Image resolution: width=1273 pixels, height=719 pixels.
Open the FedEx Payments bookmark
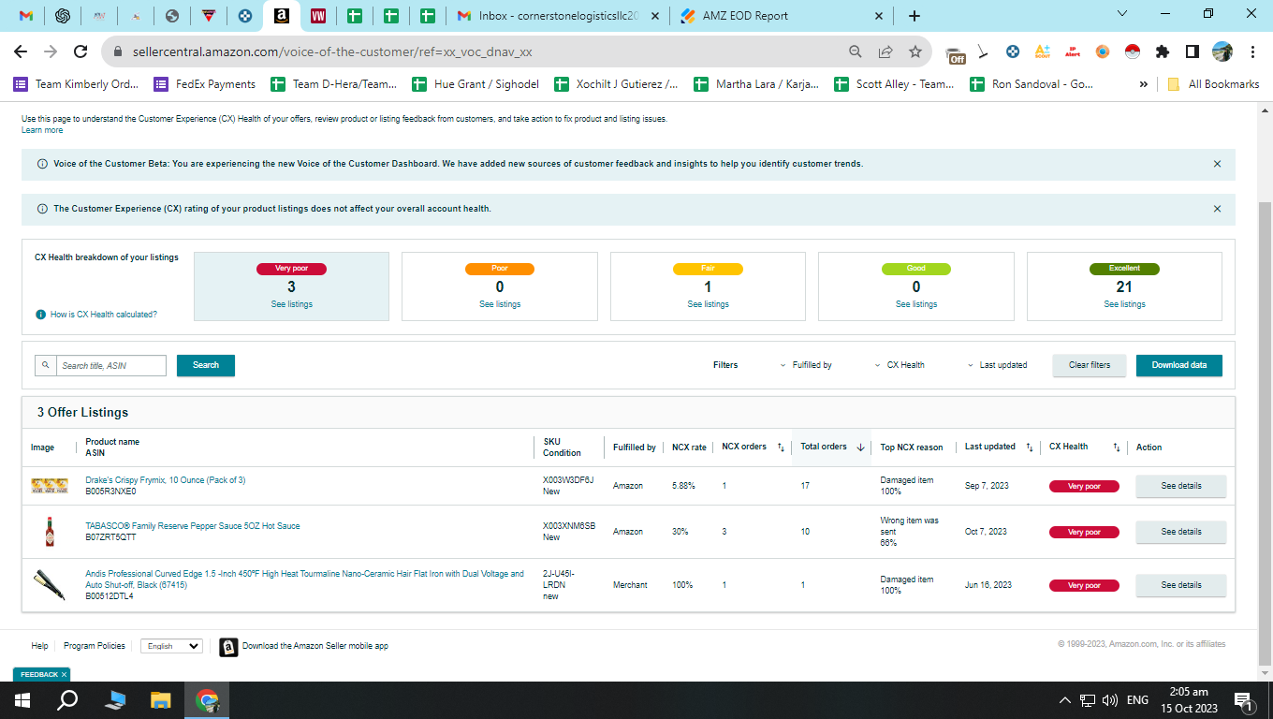tap(205, 84)
